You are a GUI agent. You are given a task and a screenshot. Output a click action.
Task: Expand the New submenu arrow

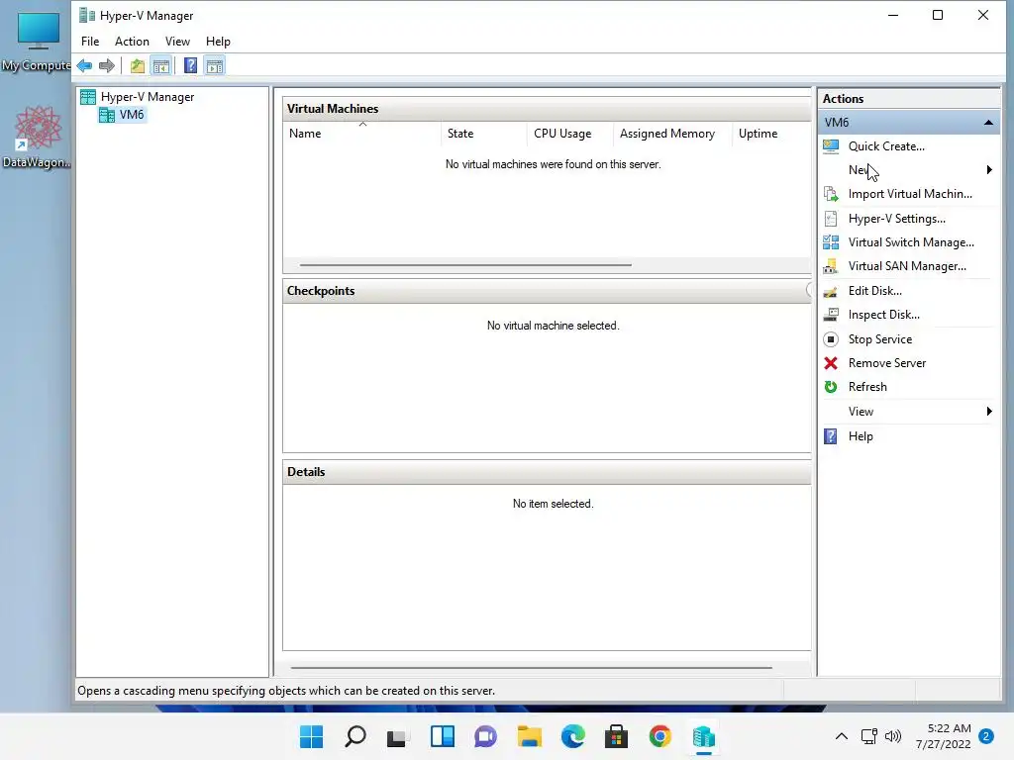coord(989,170)
